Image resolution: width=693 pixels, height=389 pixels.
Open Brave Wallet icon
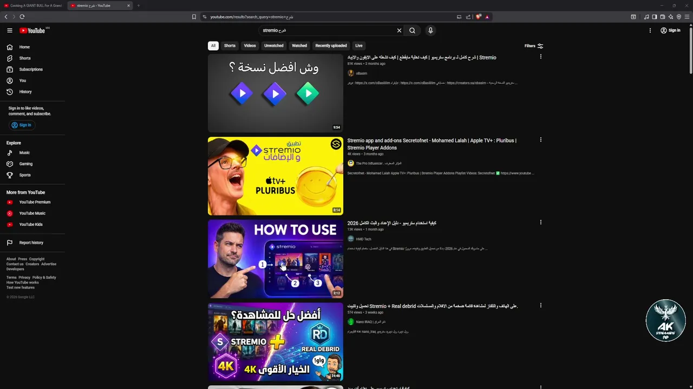click(662, 17)
